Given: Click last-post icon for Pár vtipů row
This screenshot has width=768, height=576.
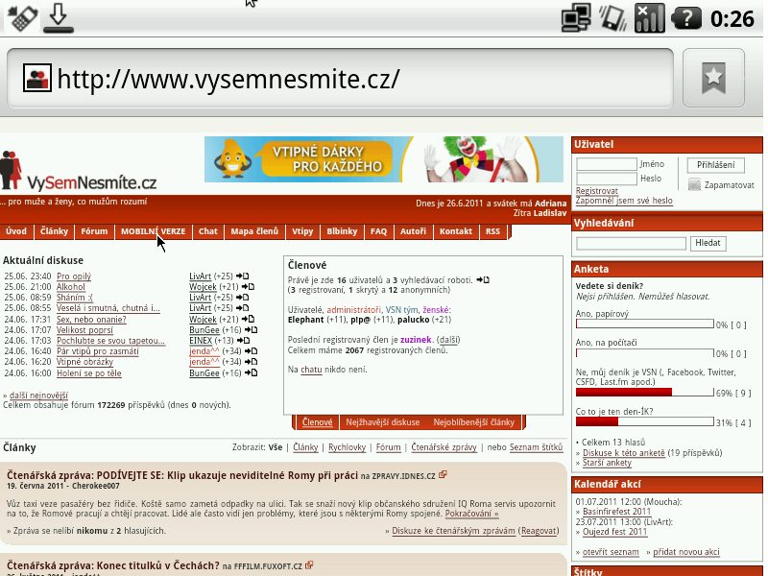Looking at the screenshot, I should pos(251,351).
